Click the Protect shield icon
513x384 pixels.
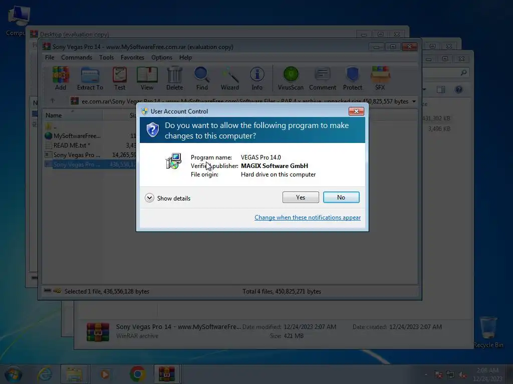(352, 78)
